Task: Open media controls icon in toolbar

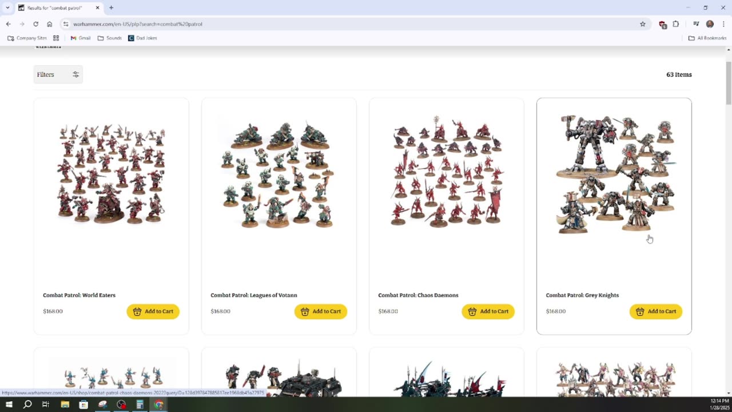Action: pos(696,24)
